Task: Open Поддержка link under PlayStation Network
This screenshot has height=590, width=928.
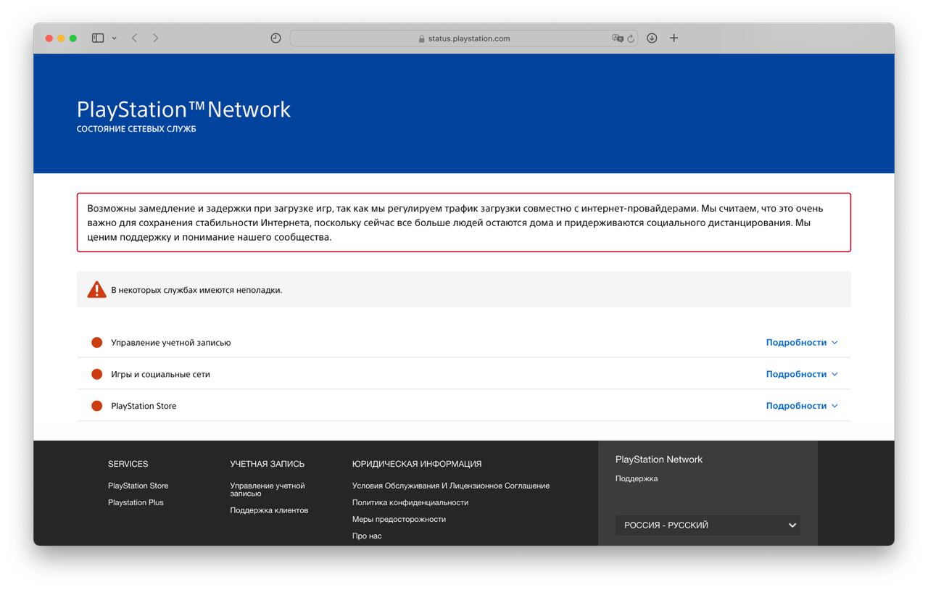Action: [637, 478]
